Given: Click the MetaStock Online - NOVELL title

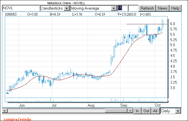Looking at the screenshot, I should pyautogui.click(x=66, y=3).
